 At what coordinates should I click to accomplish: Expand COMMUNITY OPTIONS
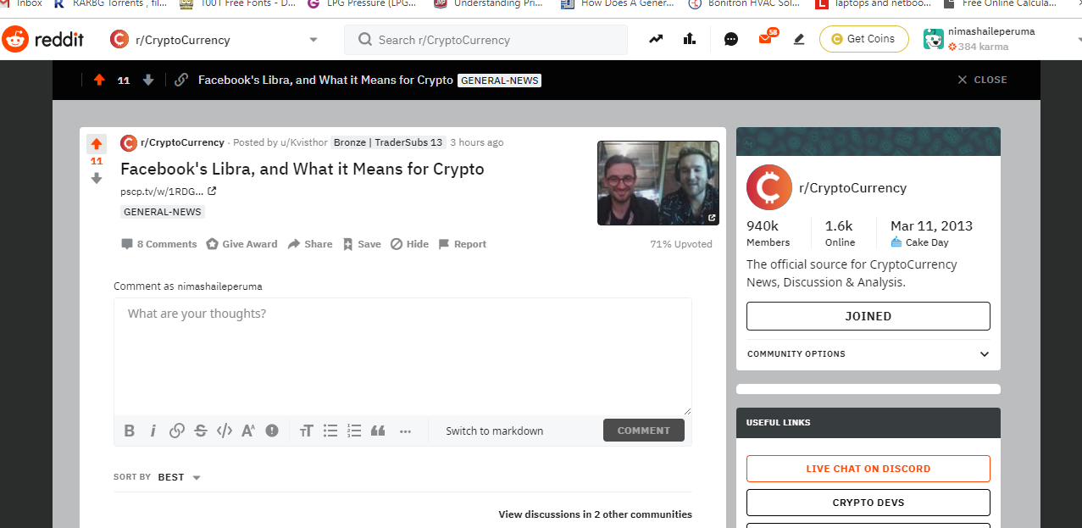pos(868,354)
